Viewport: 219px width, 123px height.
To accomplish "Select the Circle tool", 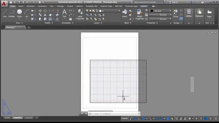I will point(20,13).
